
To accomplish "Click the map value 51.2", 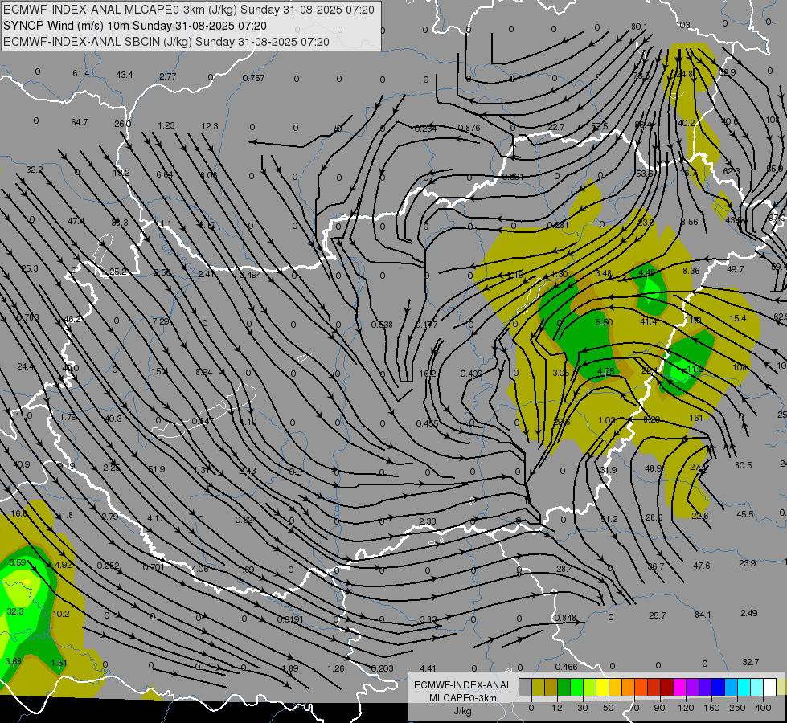I will coord(609,519).
